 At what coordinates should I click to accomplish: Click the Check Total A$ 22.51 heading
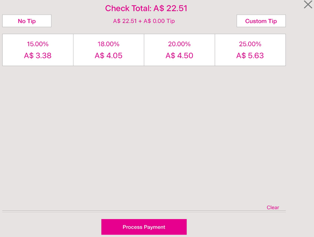146,8
